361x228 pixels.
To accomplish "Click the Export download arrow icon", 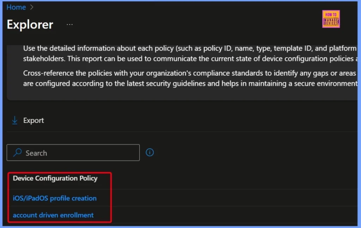I will [15, 120].
